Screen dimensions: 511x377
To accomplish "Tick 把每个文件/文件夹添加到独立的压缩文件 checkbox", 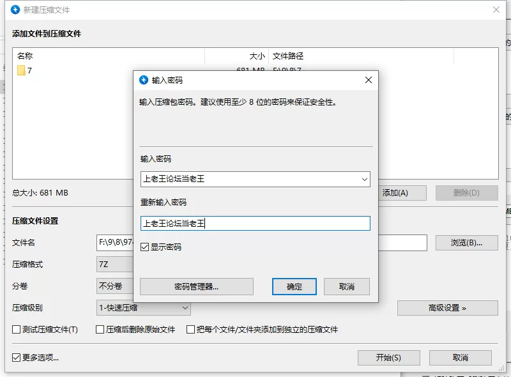I will pyautogui.click(x=190, y=329).
